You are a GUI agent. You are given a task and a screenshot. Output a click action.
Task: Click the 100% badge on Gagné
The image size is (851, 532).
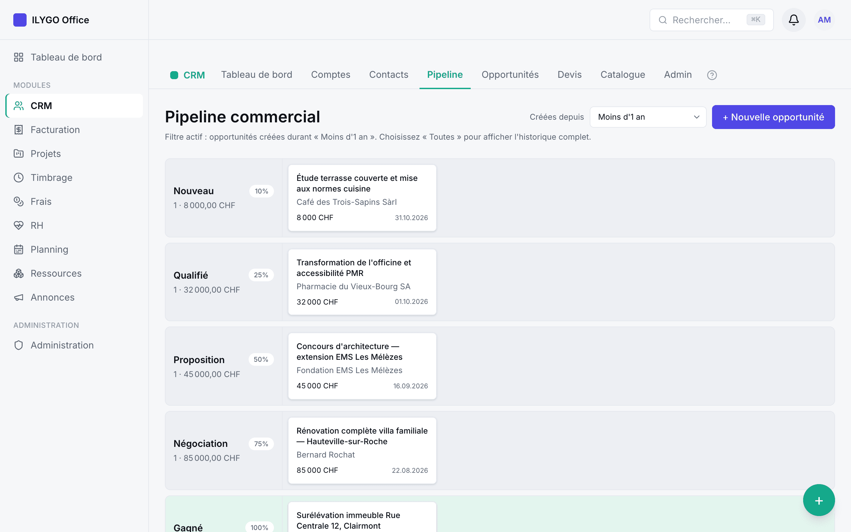click(x=259, y=527)
